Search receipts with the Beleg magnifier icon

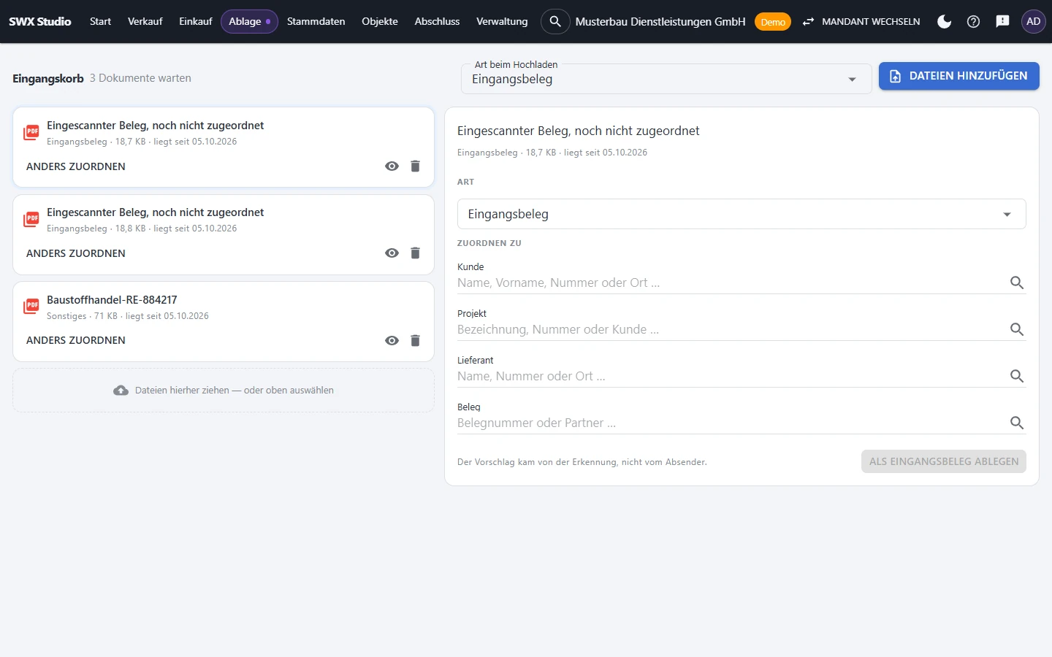[1016, 423]
